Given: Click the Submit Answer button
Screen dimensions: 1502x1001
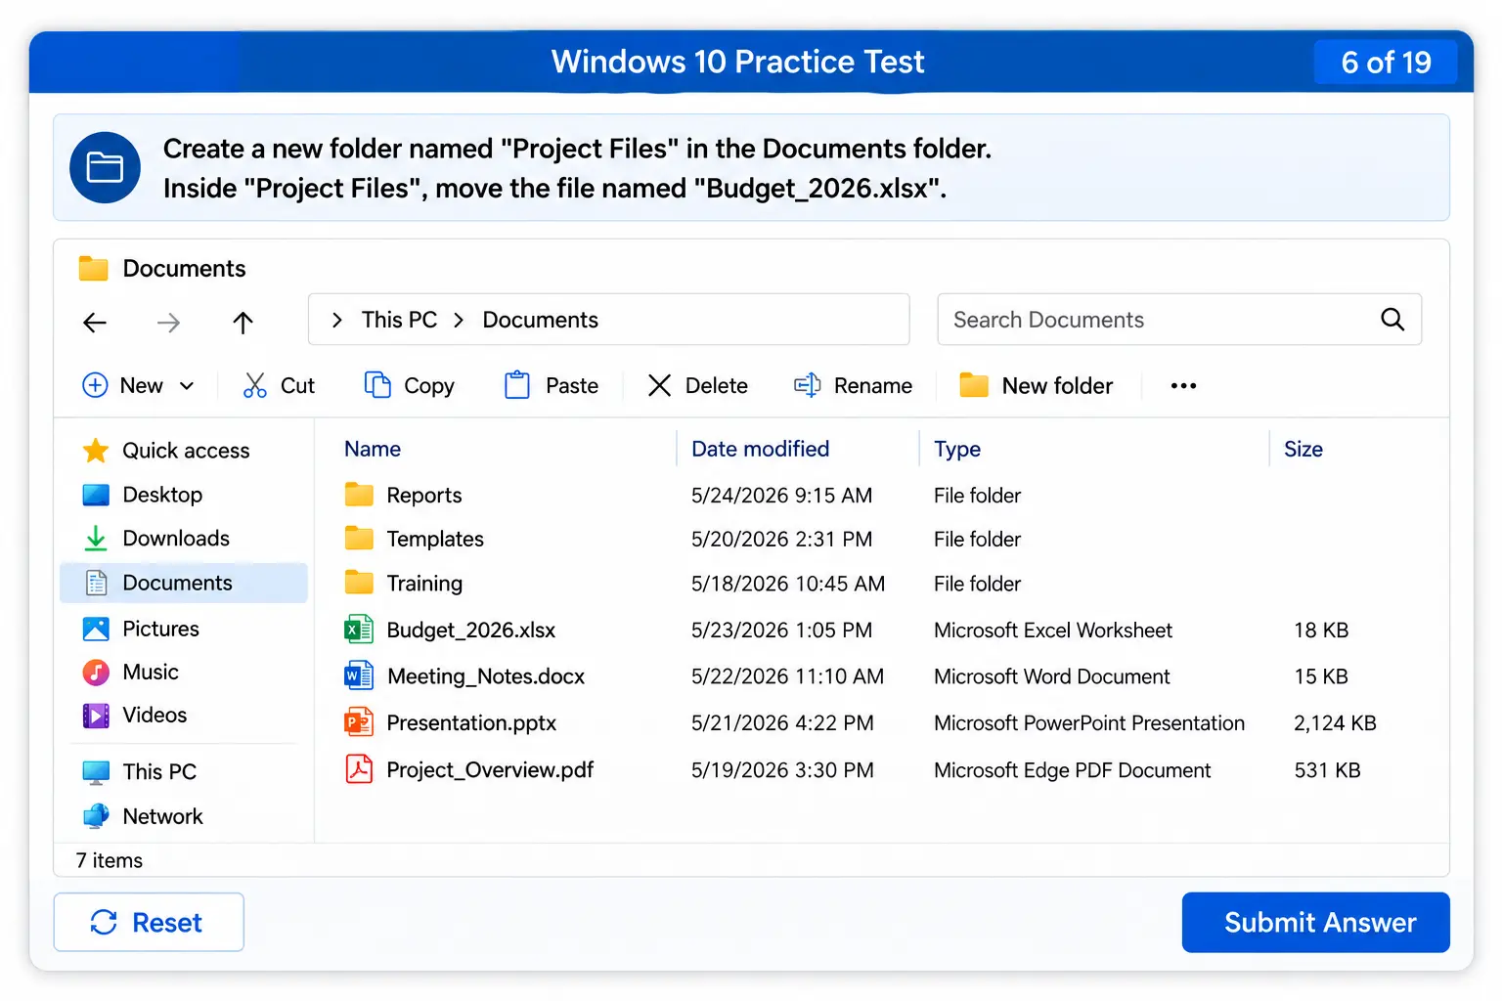Looking at the screenshot, I should 1315,922.
